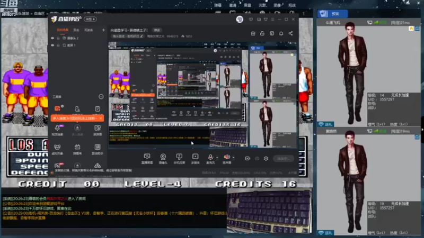Click the speaker announcement icon in the status bar
Screen dimensions: 424x238
click(52, 172)
